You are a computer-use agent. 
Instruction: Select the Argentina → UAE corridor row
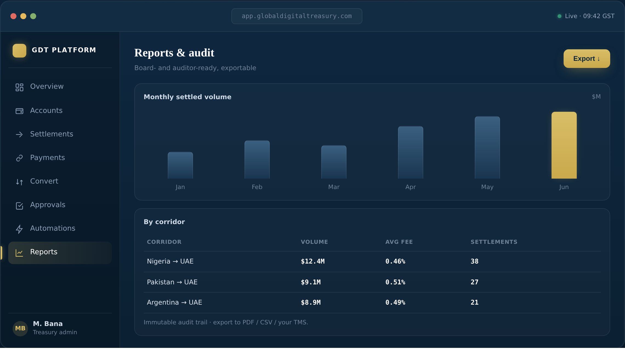(372, 303)
